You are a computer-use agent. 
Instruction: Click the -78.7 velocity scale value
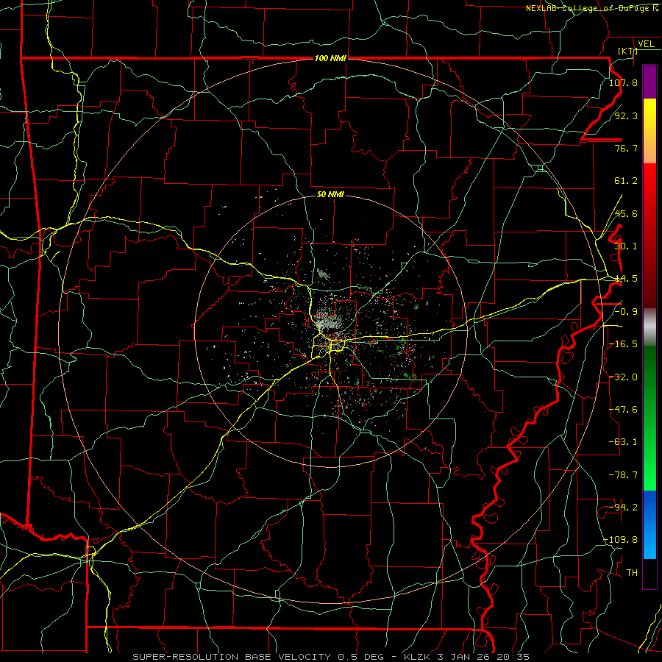pyautogui.click(x=623, y=475)
